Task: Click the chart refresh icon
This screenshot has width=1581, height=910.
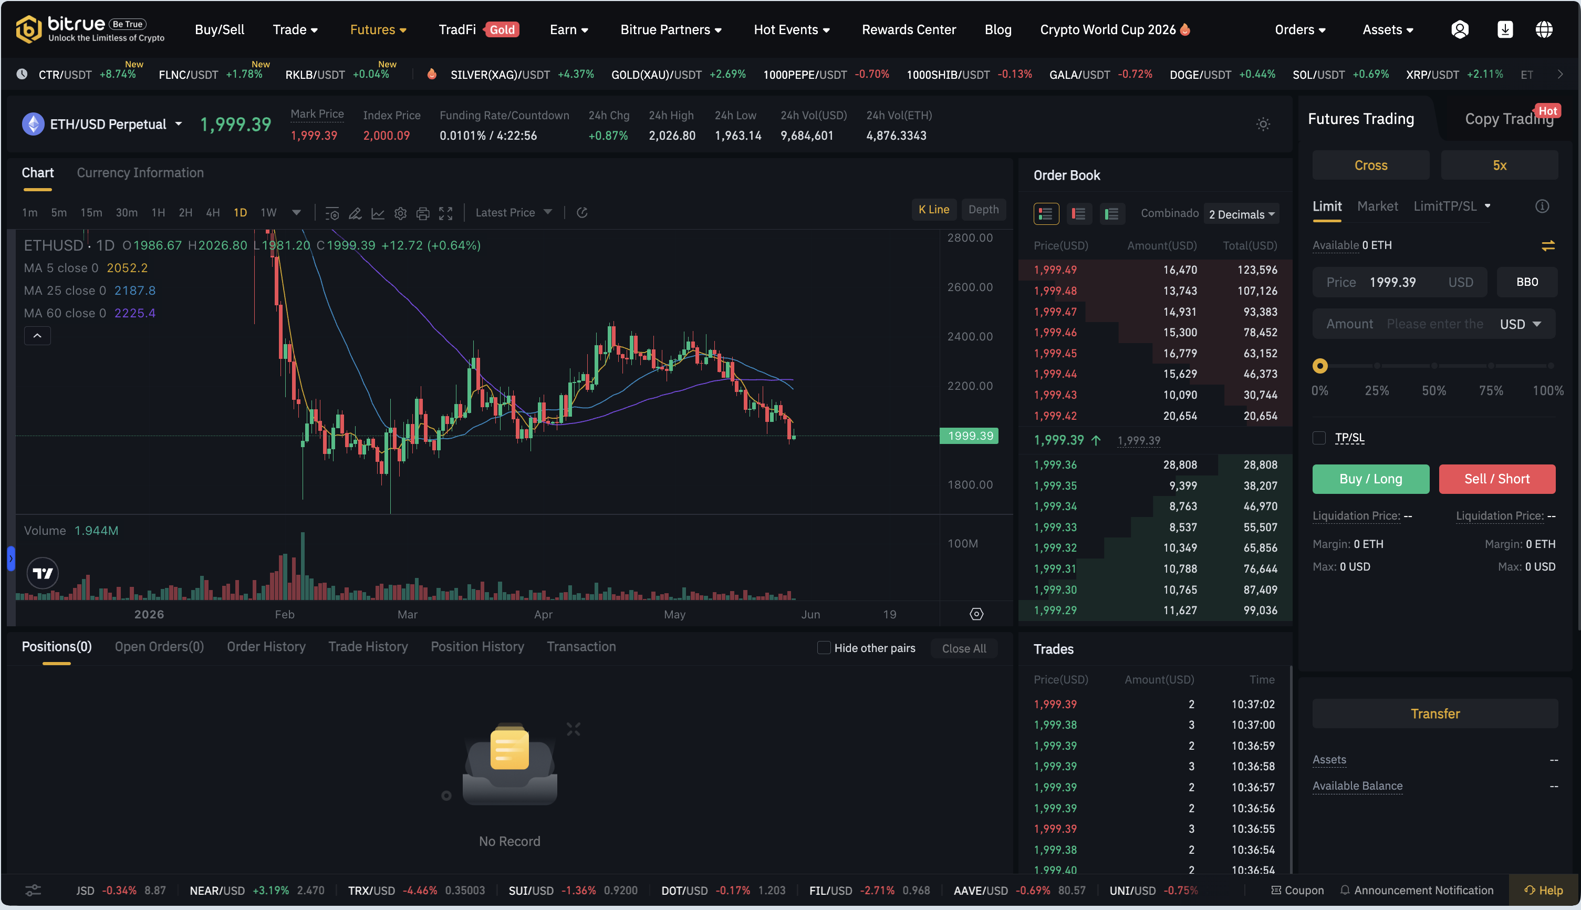Action: (581, 212)
